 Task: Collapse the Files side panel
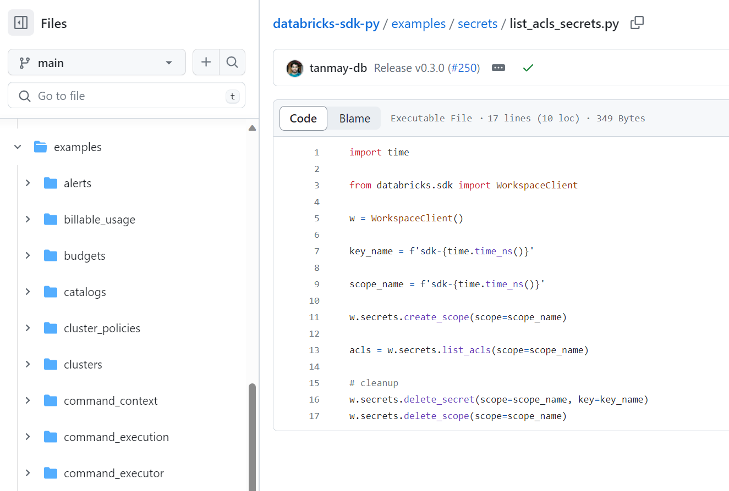point(20,23)
